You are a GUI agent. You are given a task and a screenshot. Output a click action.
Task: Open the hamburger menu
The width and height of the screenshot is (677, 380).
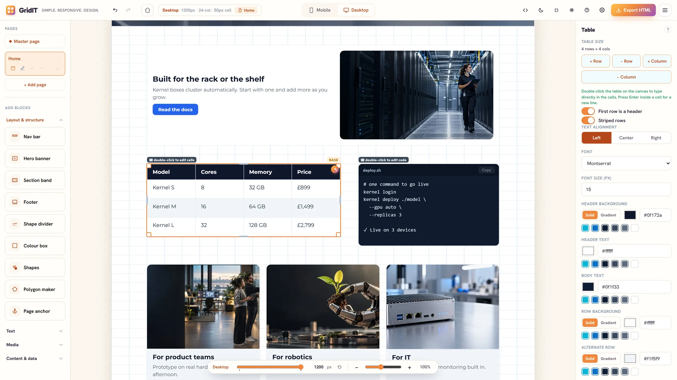click(x=665, y=10)
